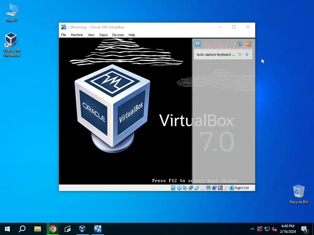The height and width of the screenshot is (235, 314).
Task: Click the recording status indicator icon
Action: coord(214,188)
